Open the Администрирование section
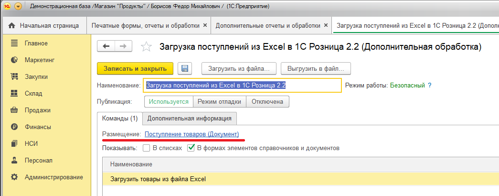The width and height of the screenshot is (499, 196). coord(54,177)
